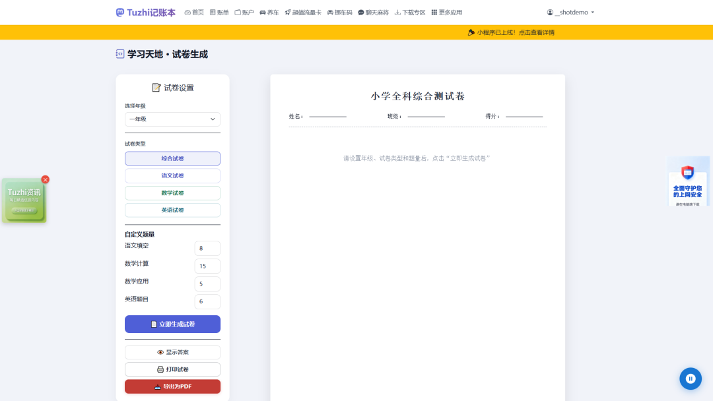The height and width of the screenshot is (401, 713).
Task: Click the 试卷设置 notepad icon
Action: (x=156, y=88)
